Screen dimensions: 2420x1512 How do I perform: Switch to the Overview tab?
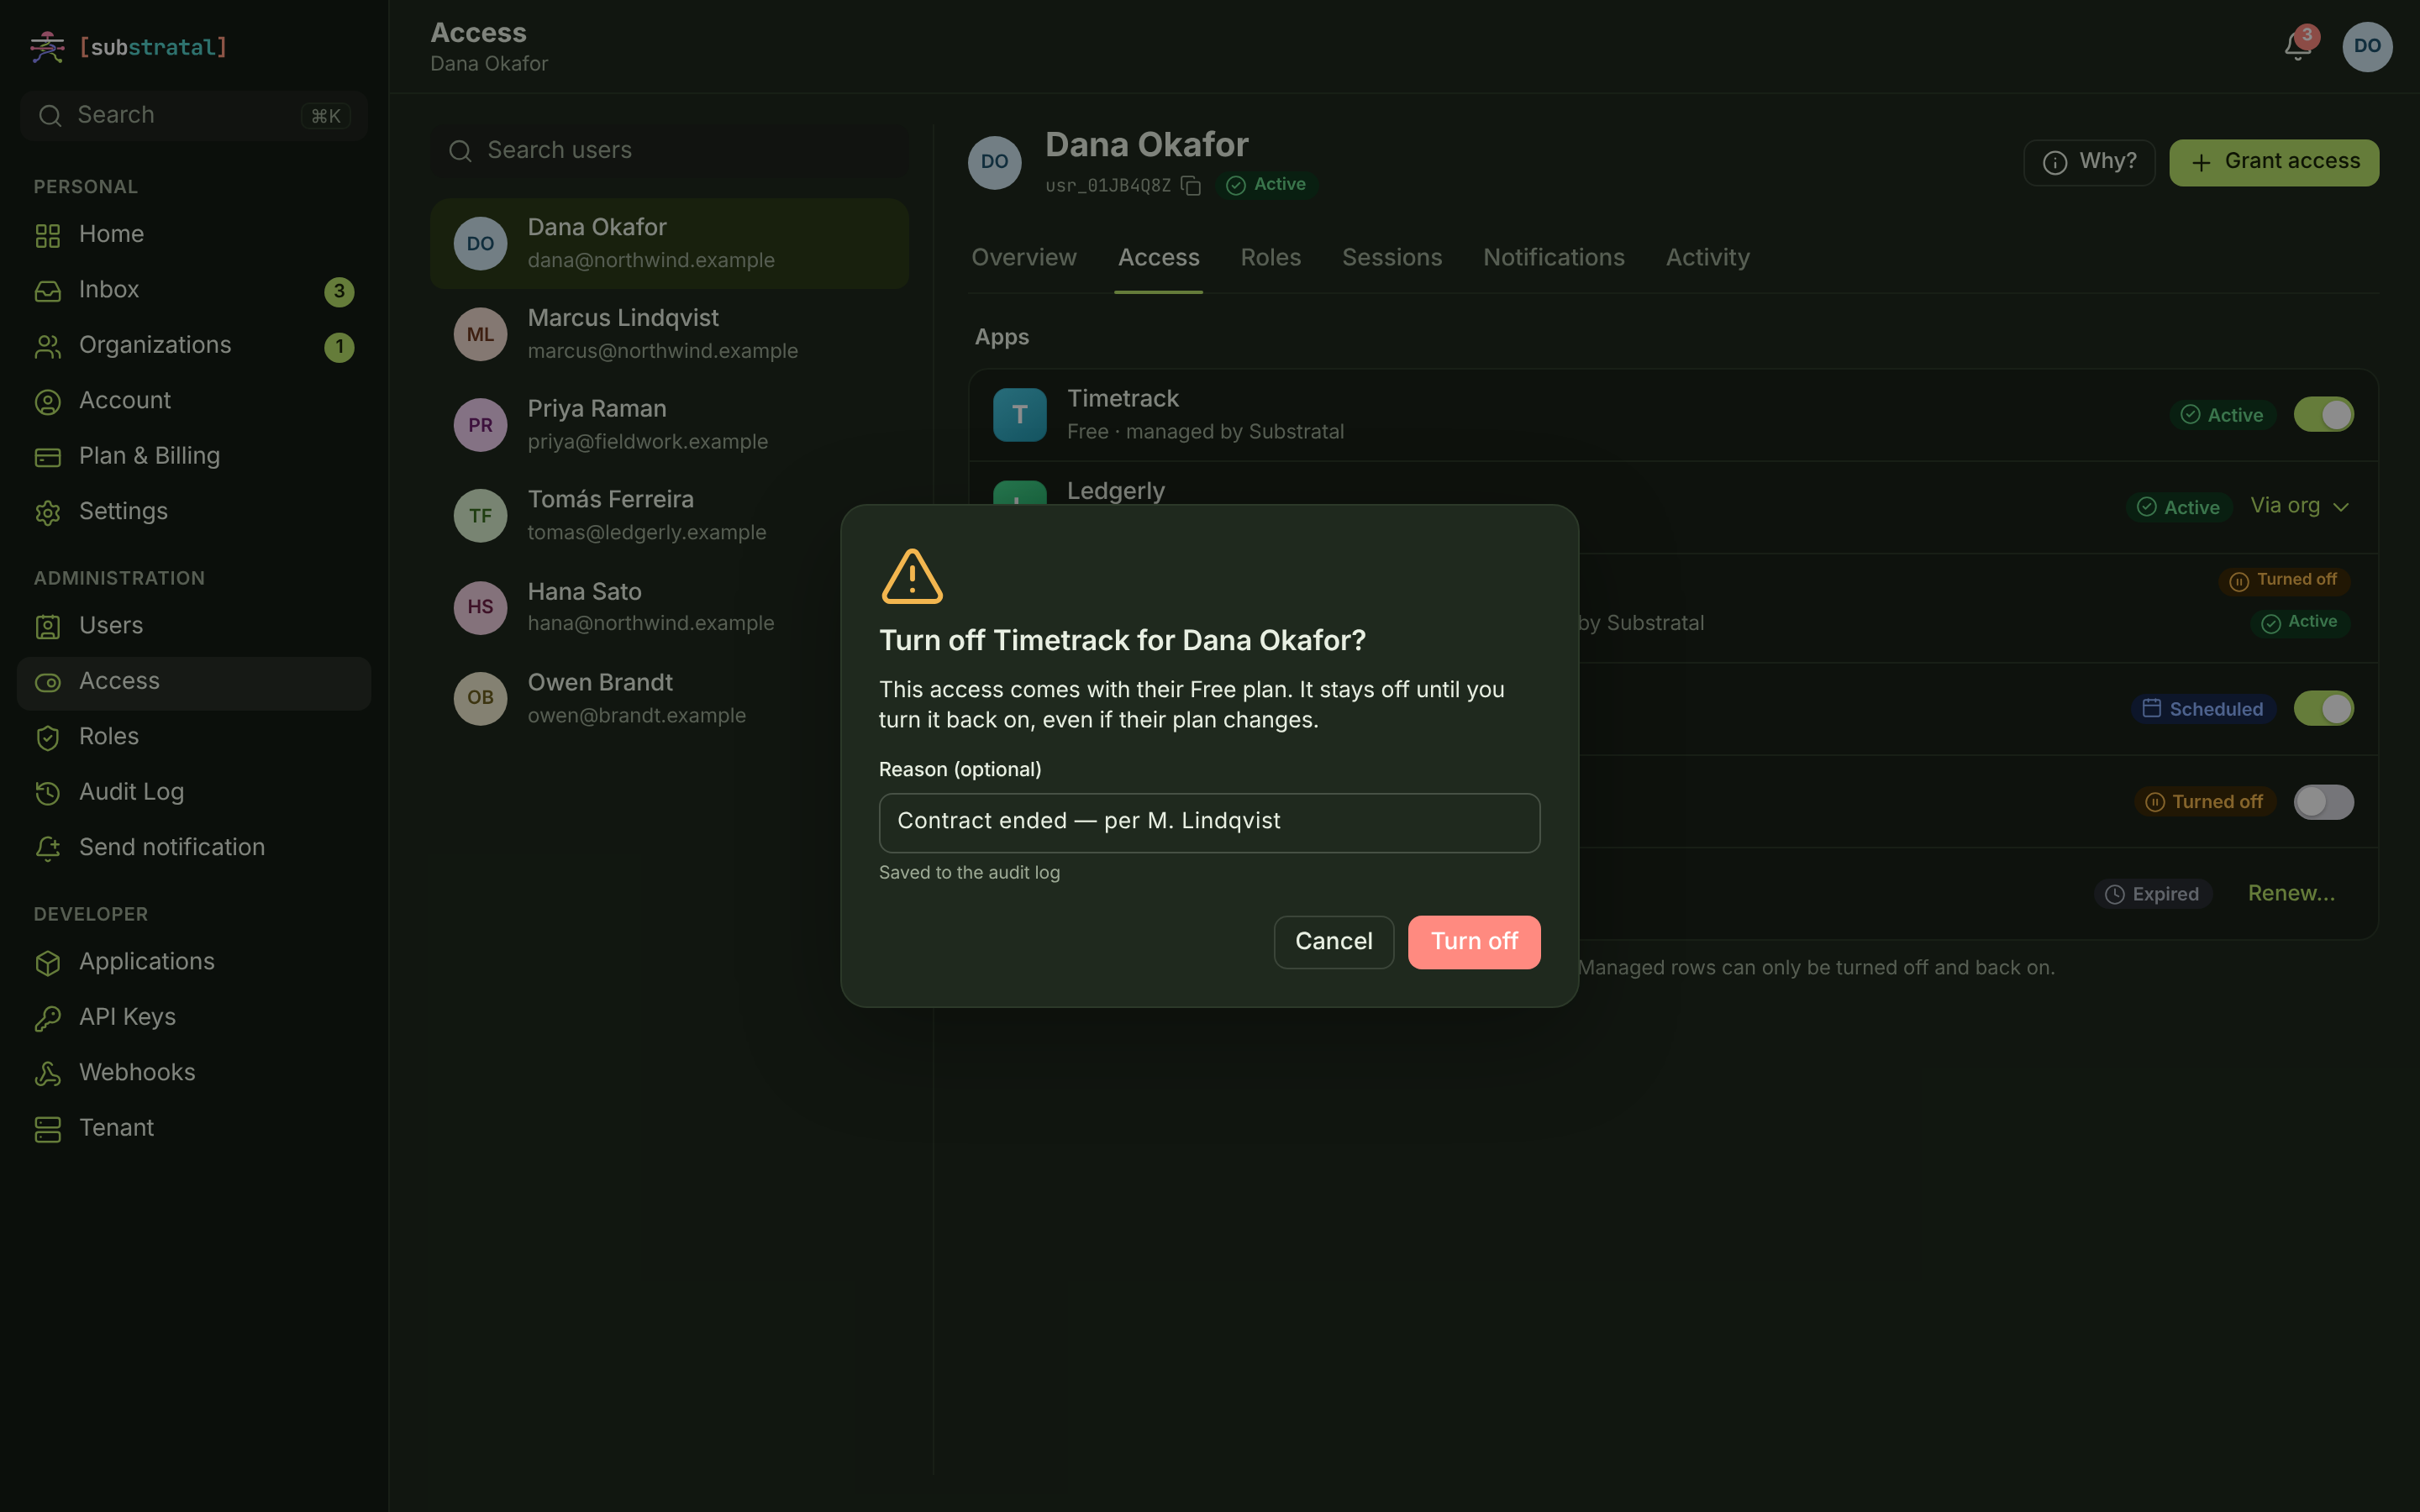click(1024, 258)
